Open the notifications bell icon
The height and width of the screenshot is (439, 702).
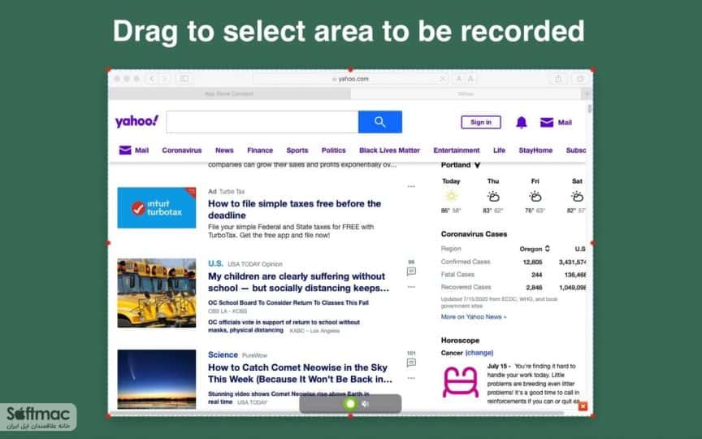click(522, 122)
